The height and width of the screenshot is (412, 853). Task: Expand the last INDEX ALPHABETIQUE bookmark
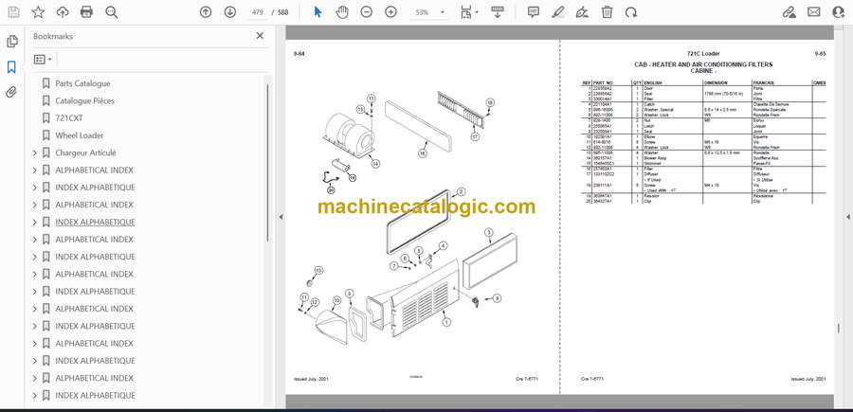click(x=34, y=396)
